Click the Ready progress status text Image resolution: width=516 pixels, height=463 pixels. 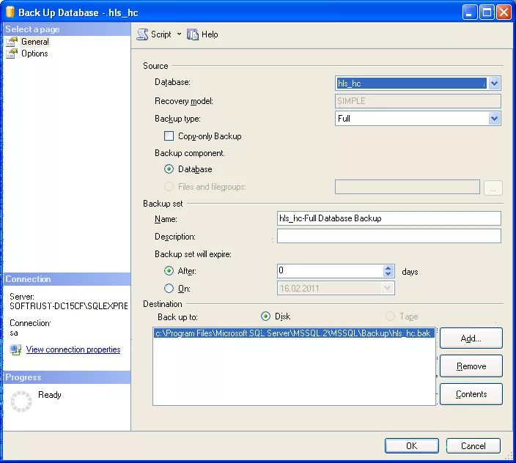click(50, 395)
